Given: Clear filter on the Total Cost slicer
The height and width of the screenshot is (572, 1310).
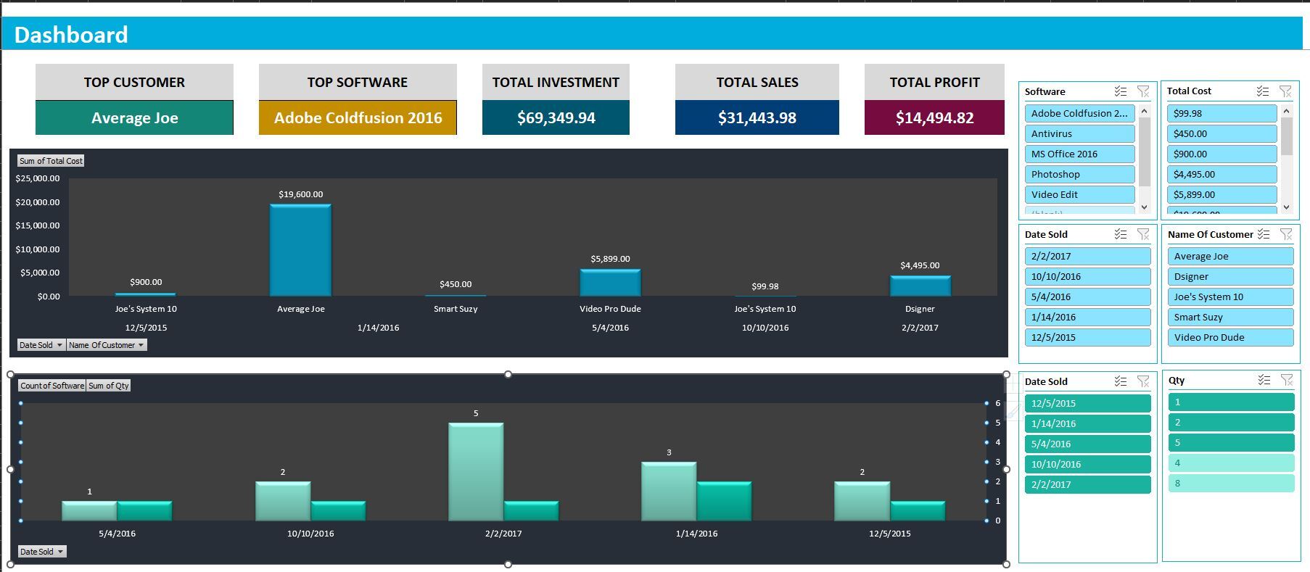Looking at the screenshot, I should (x=1285, y=91).
